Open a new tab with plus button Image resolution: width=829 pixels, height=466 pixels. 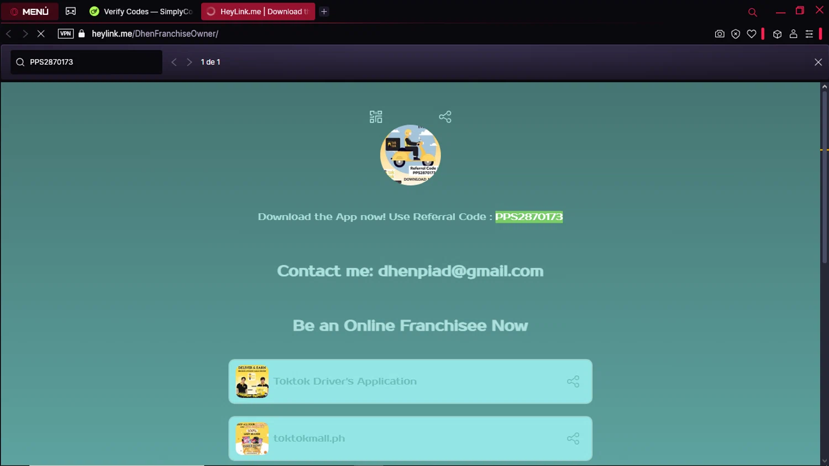(x=324, y=11)
